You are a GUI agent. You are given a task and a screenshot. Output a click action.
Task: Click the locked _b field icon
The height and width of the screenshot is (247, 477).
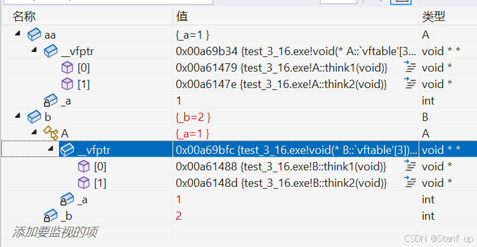(51, 215)
